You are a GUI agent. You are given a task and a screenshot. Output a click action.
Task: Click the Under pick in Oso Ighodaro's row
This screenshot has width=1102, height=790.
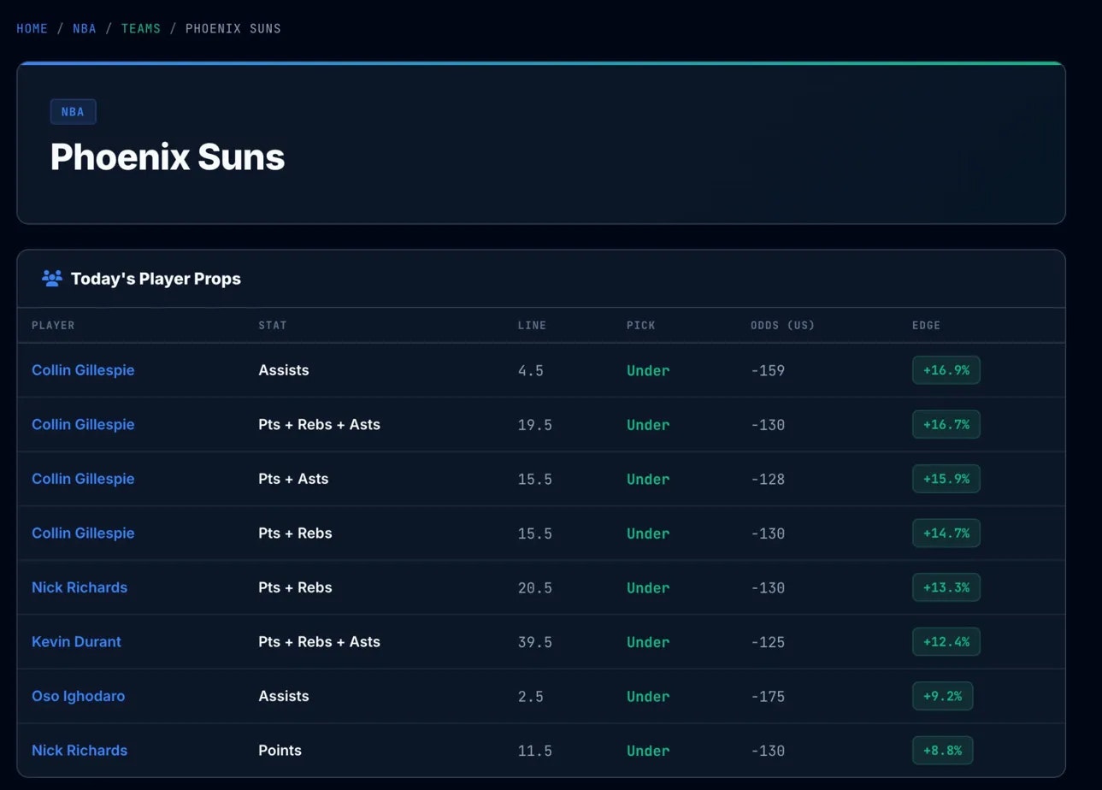(648, 697)
